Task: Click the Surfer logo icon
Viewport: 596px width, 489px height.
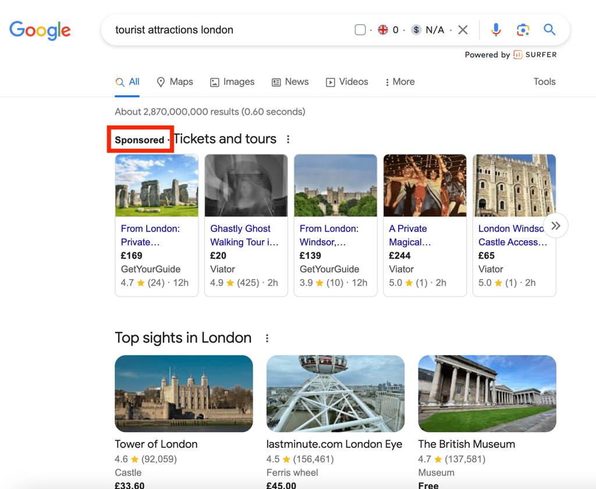Action: coord(518,55)
